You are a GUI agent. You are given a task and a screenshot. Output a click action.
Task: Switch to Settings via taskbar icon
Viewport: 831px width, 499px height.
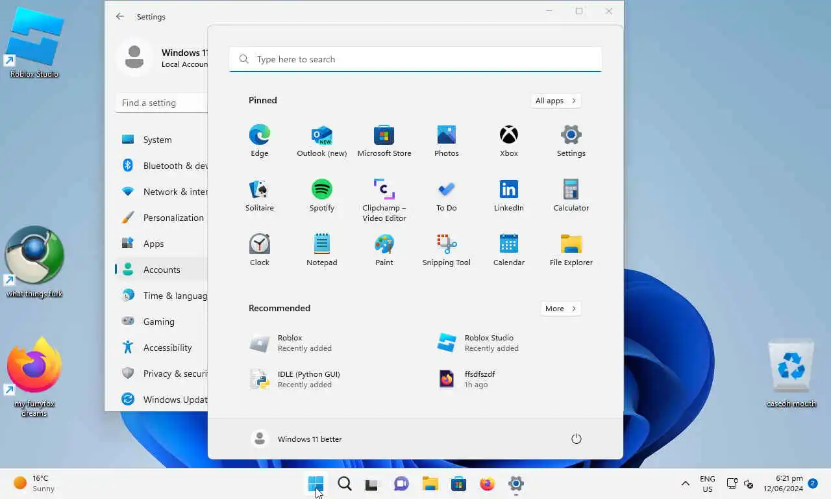tap(515, 483)
